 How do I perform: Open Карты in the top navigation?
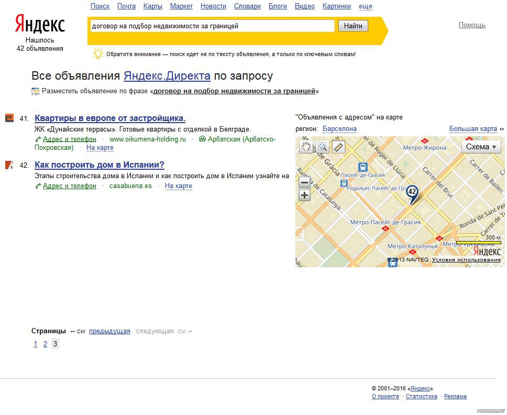point(153,6)
